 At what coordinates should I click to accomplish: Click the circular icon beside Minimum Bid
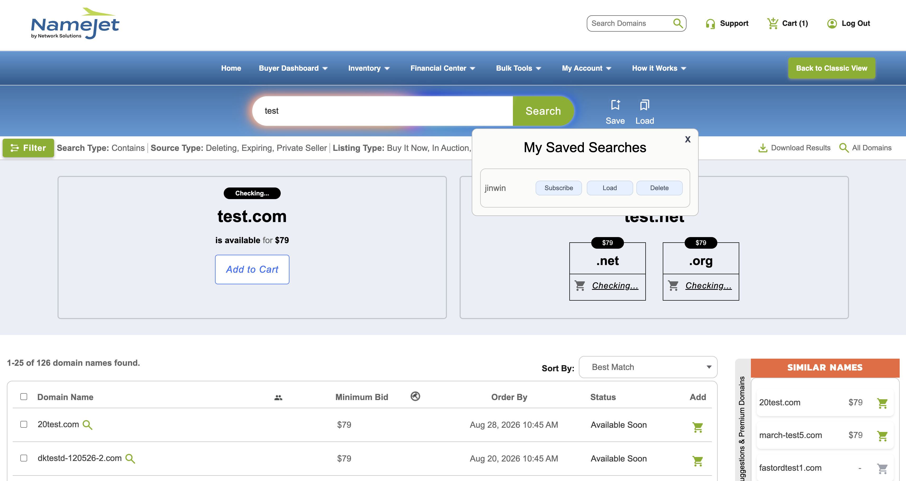click(x=415, y=396)
